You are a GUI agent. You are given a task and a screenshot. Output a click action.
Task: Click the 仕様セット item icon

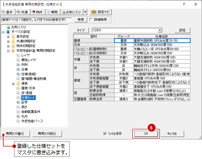click(x=18, y=98)
